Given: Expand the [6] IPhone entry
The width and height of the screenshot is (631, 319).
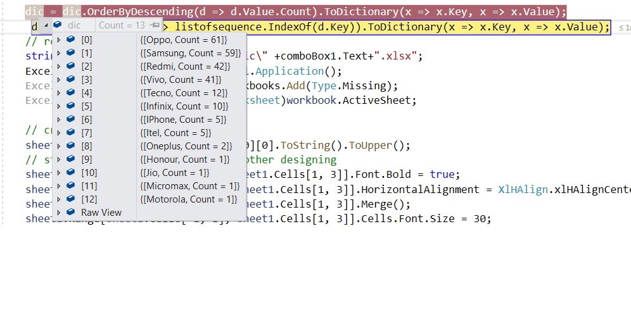Looking at the screenshot, I should [59, 119].
